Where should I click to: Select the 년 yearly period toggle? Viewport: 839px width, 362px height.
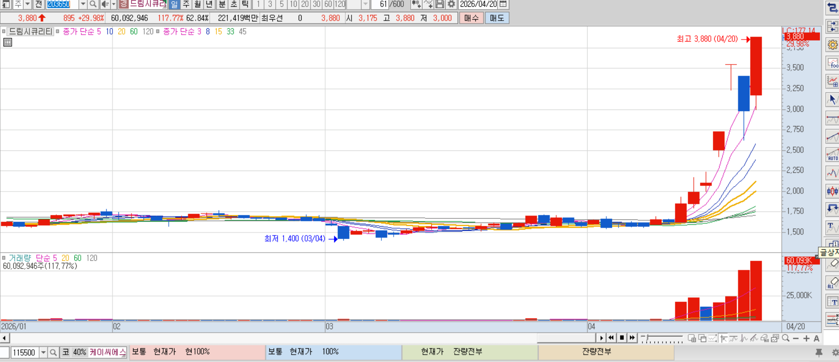click(210, 4)
